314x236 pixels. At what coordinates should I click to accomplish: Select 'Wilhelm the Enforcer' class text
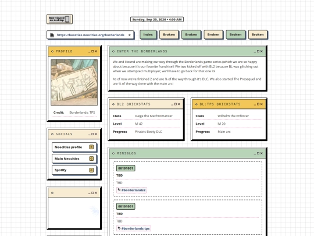[233, 116]
